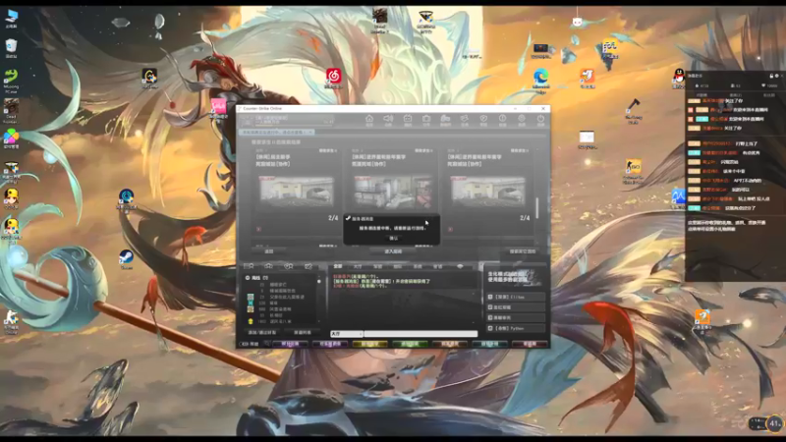The width and height of the screenshot is (786, 442).
Task: Open the Home icon in game toolbar
Action: (x=369, y=119)
